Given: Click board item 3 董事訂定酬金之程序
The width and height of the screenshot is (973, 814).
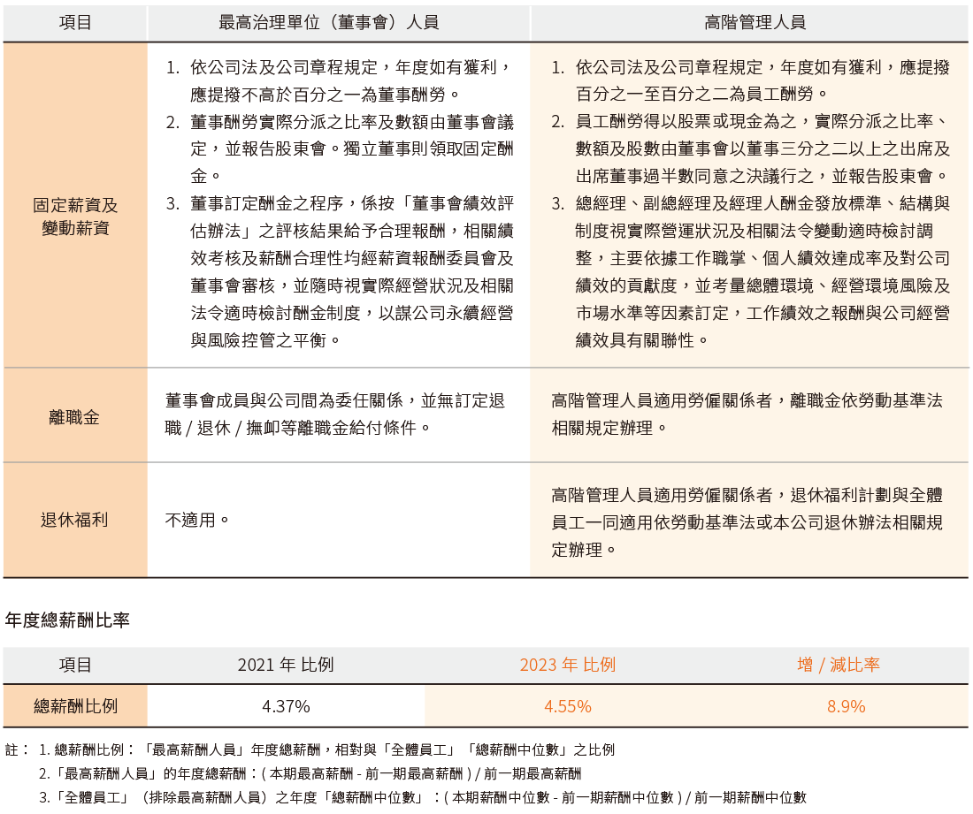Looking at the screenshot, I should pos(340,271).
